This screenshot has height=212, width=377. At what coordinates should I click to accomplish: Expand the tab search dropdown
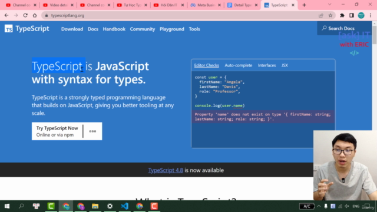click(329, 5)
